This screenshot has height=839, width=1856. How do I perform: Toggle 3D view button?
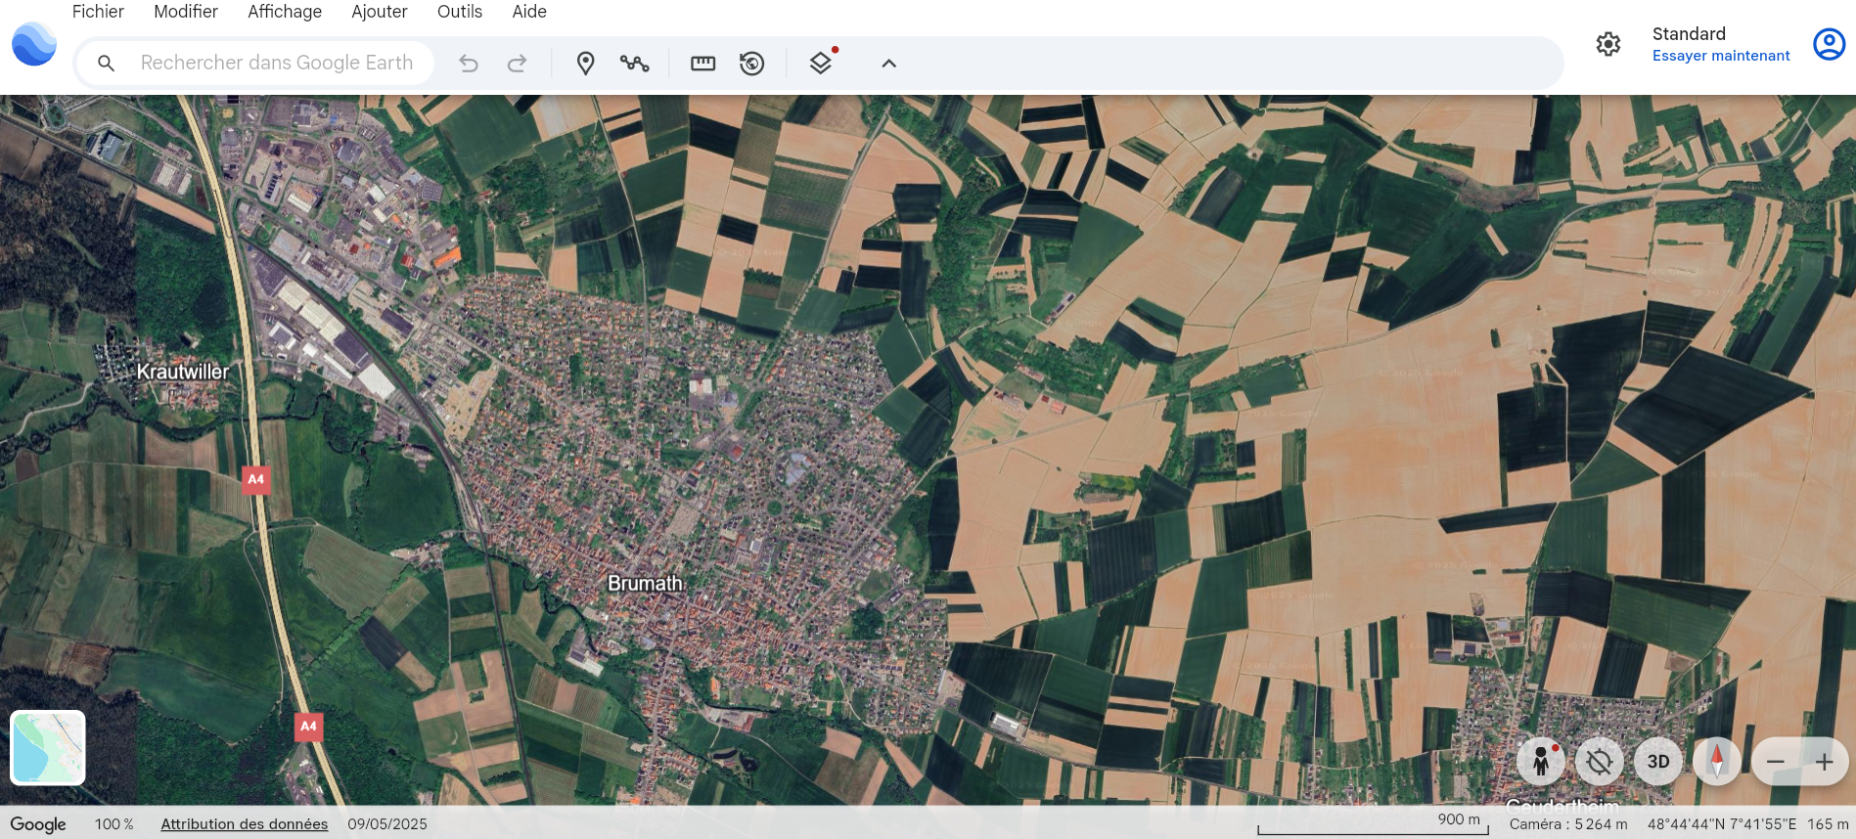click(1657, 762)
